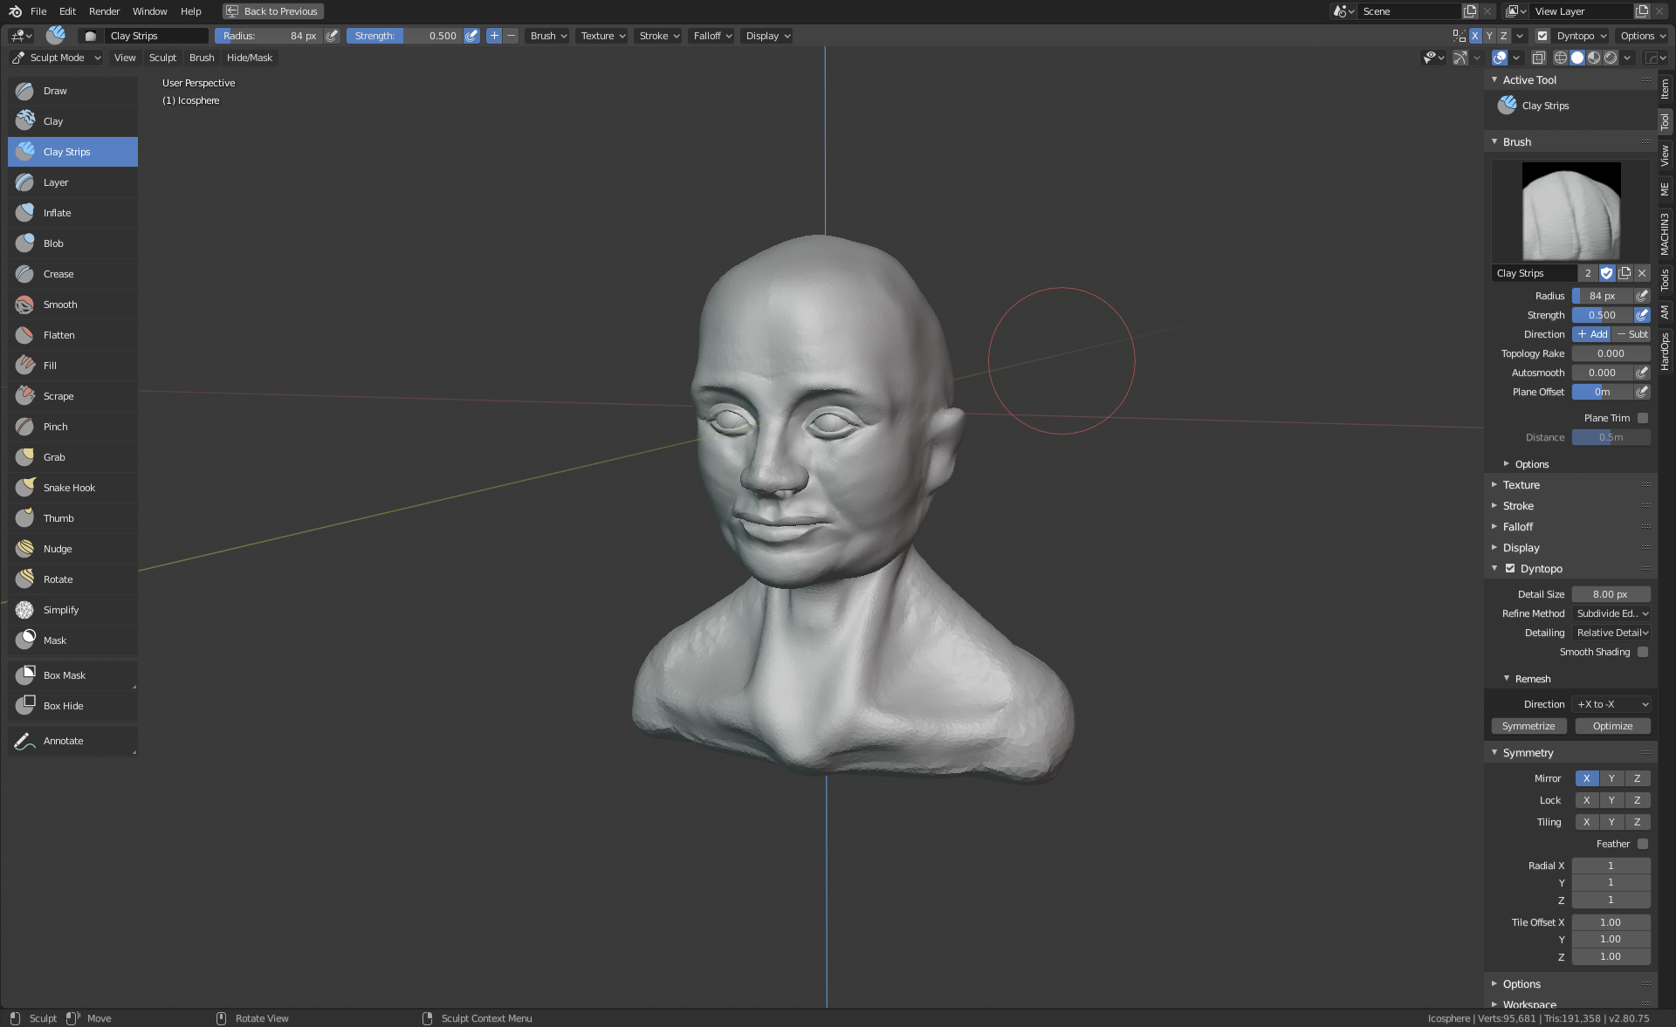The width and height of the screenshot is (1676, 1027).
Task: Open the Sculpt Mode dropdown
Action: (57, 58)
